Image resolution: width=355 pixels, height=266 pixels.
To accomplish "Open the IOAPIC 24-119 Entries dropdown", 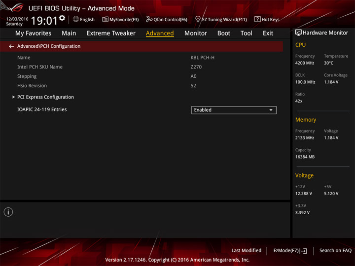I will tap(234, 110).
